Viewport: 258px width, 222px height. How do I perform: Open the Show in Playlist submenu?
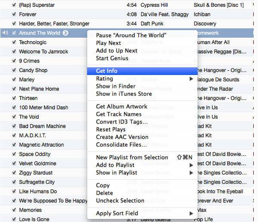[x=191, y=173]
